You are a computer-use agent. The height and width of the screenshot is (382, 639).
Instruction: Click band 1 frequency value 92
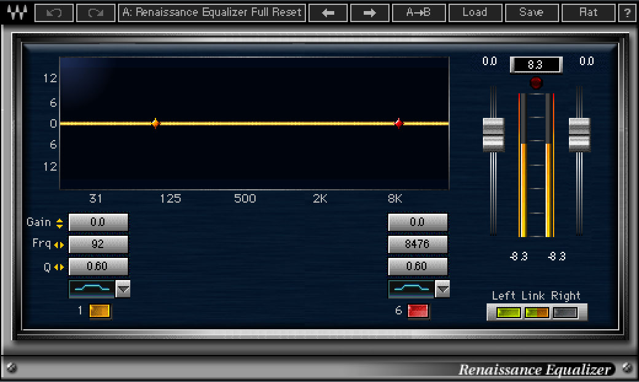(98, 244)
